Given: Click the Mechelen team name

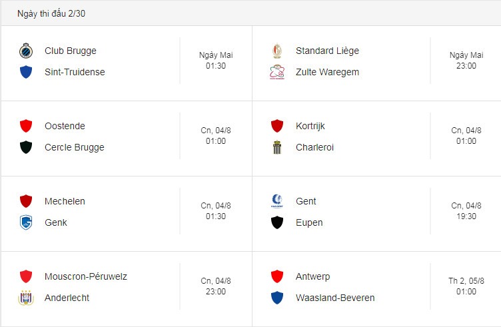Looking at the screenshot, I should click(65, 201).
